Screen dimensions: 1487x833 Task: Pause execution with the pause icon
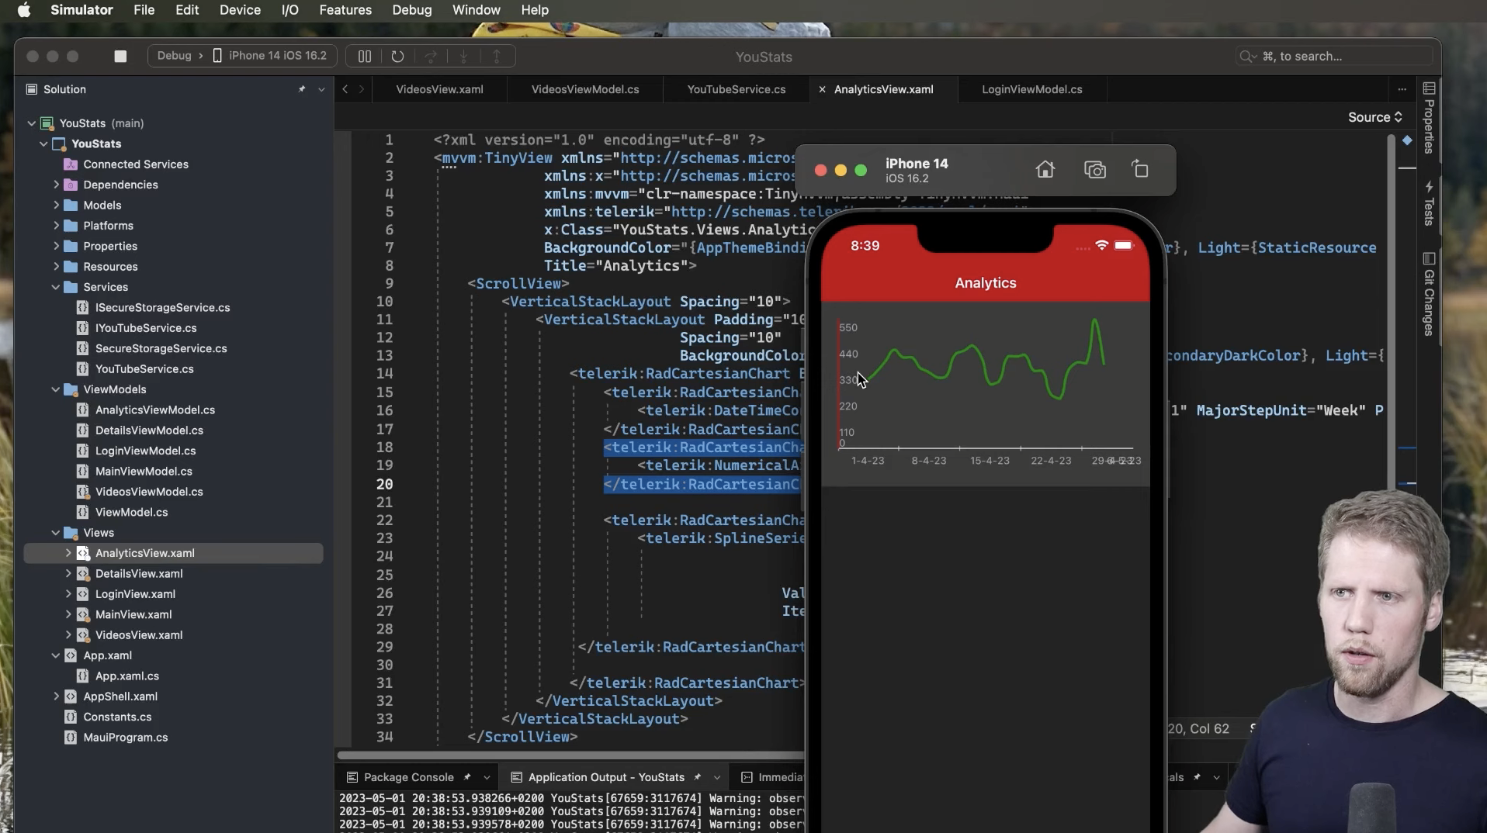point(365,56)
